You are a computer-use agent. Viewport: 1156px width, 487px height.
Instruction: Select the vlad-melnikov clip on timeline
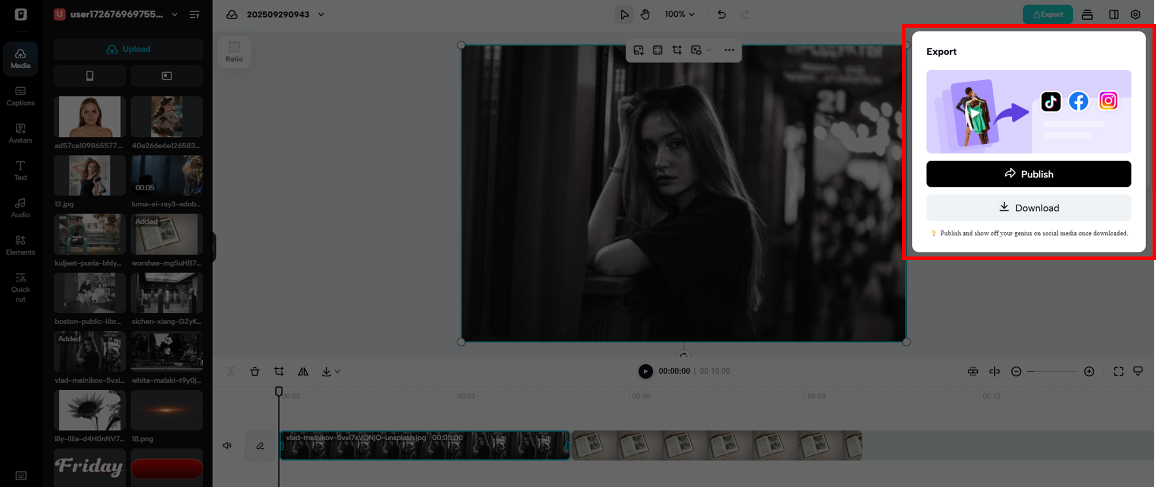click(x=425, y=446)
